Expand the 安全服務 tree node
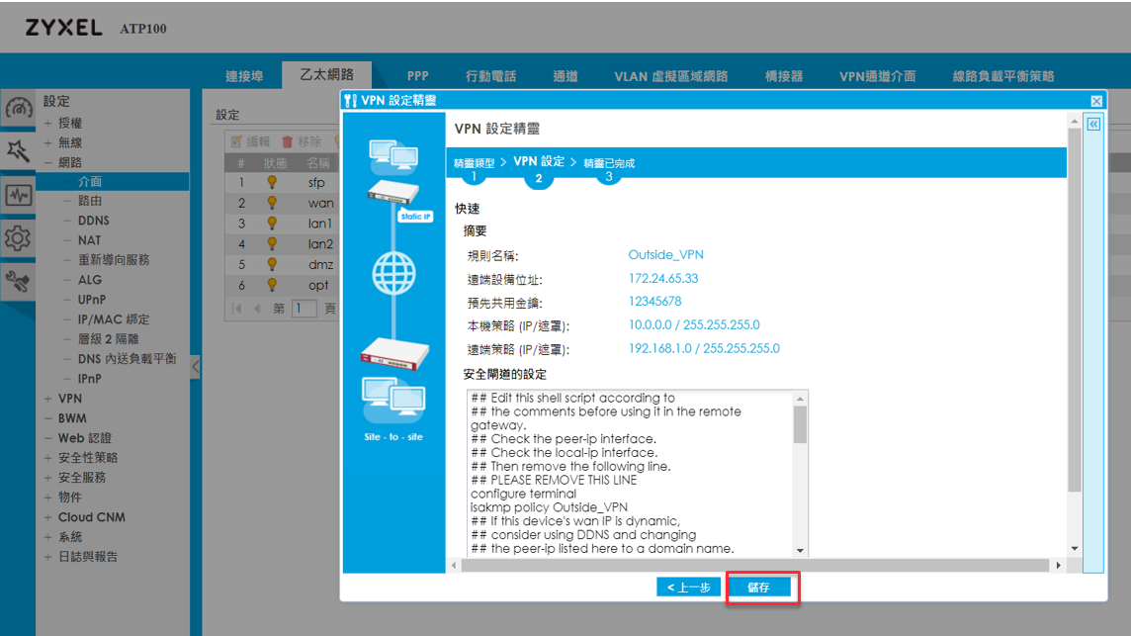This screenshot has height=636, width=1131. [x=47, y=478]
